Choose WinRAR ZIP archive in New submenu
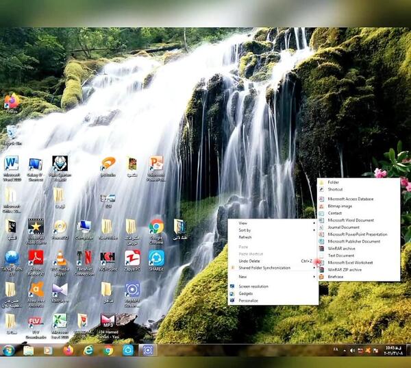This screenshot has width=411, height=368. [x=358, y=269]
